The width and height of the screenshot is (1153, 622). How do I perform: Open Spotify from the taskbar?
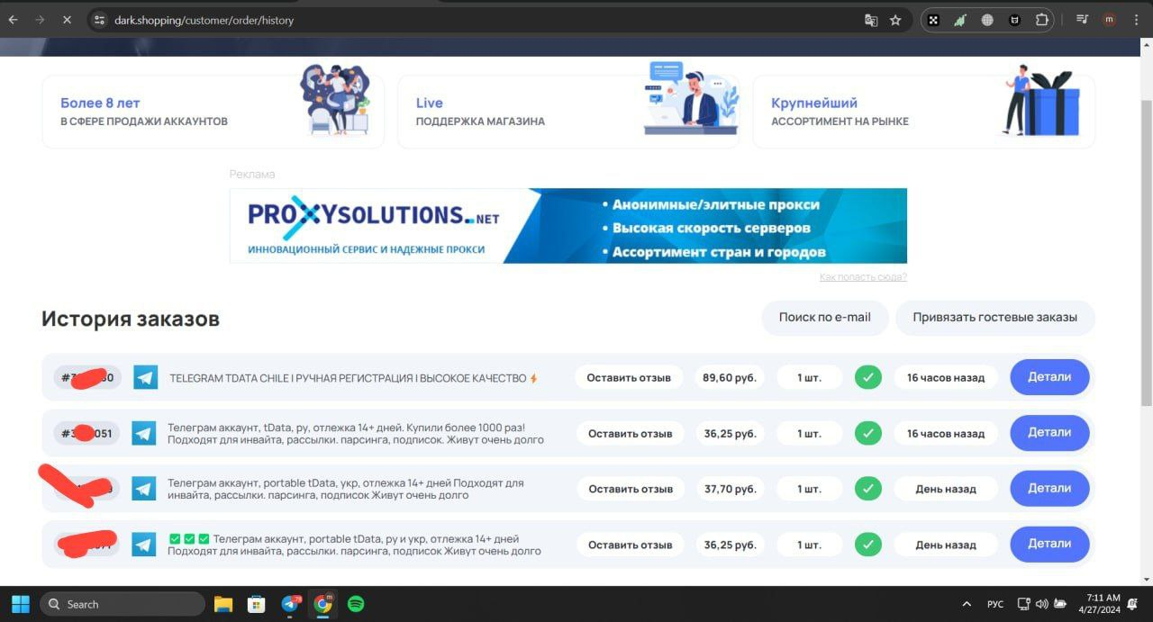356,604
